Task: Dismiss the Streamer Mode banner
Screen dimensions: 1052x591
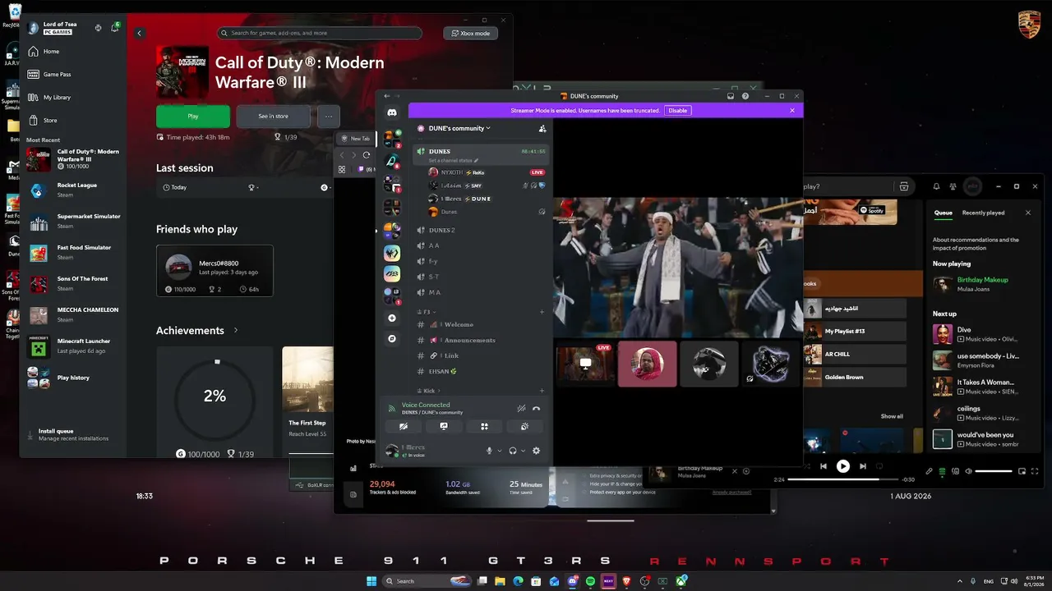Action: coord(792,110)
